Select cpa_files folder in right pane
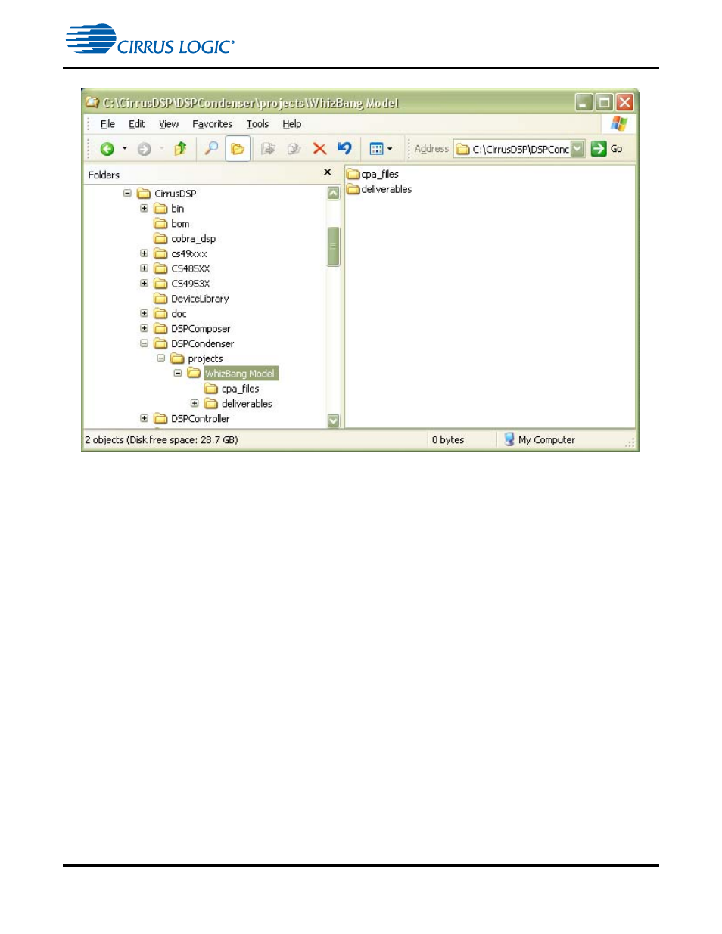 (x=373, y=174)
